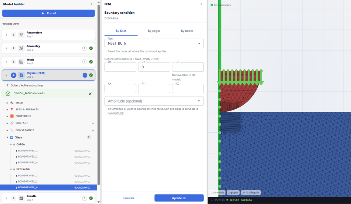Switch to the By nodes tab
The image size is (351, 204).
[x=187, y=31]
